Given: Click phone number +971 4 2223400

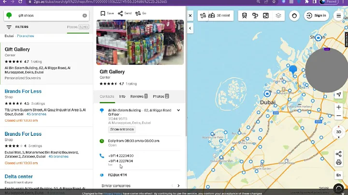Looking at the screenshot, I should pos(121,156).
